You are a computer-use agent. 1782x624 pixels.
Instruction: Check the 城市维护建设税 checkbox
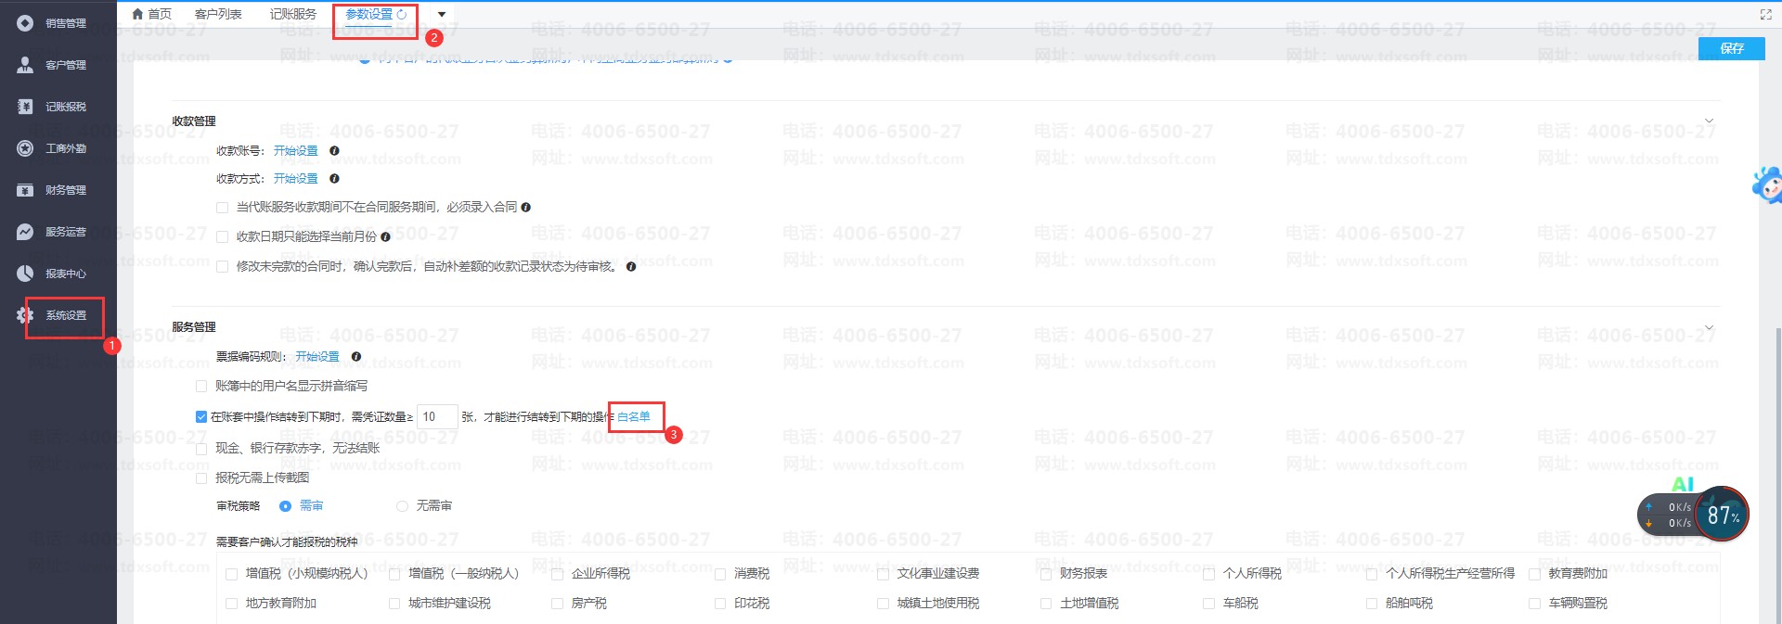point(394,604)
